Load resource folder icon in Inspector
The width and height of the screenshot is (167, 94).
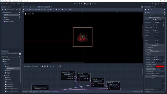(148, 10)
